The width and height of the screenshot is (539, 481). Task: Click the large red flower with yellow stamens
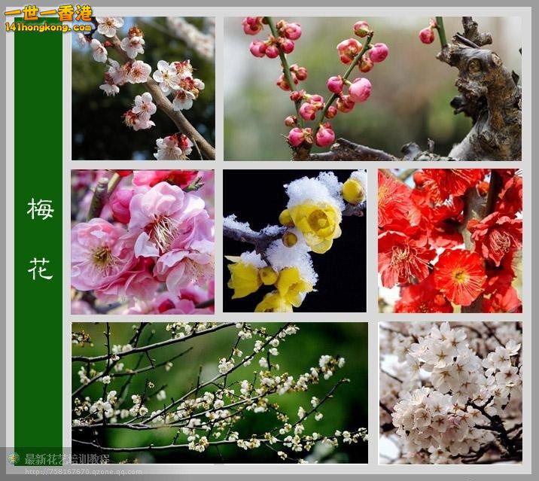(460, 276)
